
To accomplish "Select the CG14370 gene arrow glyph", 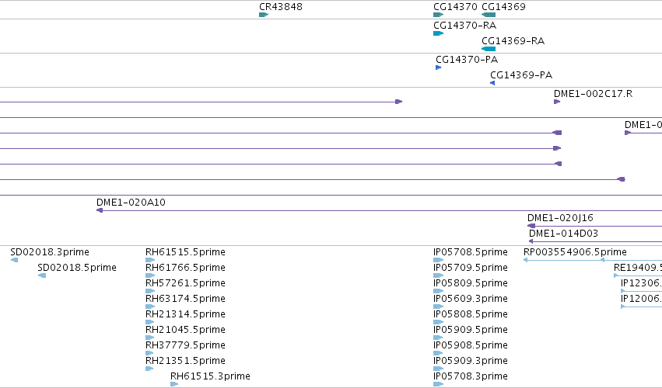I will [438, 15].
